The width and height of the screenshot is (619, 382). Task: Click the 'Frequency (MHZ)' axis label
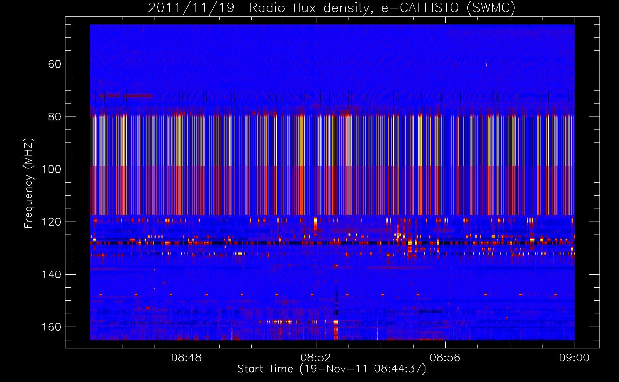tap(29, 183)
